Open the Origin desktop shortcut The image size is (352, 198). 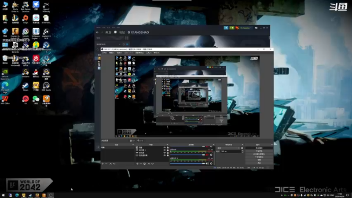click(x=26, y=19)
